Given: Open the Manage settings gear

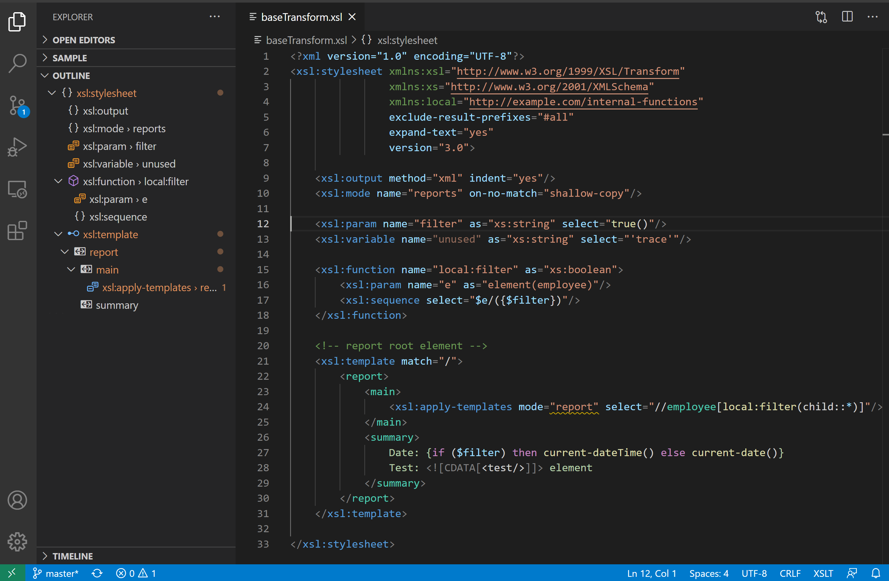Looking at the screenshot, I should tap(17, 542).
